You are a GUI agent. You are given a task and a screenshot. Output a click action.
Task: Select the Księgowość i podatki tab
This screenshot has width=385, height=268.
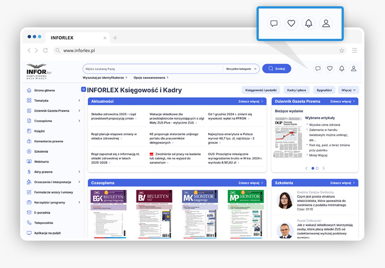pyautogui.click(x=261, y=90)
